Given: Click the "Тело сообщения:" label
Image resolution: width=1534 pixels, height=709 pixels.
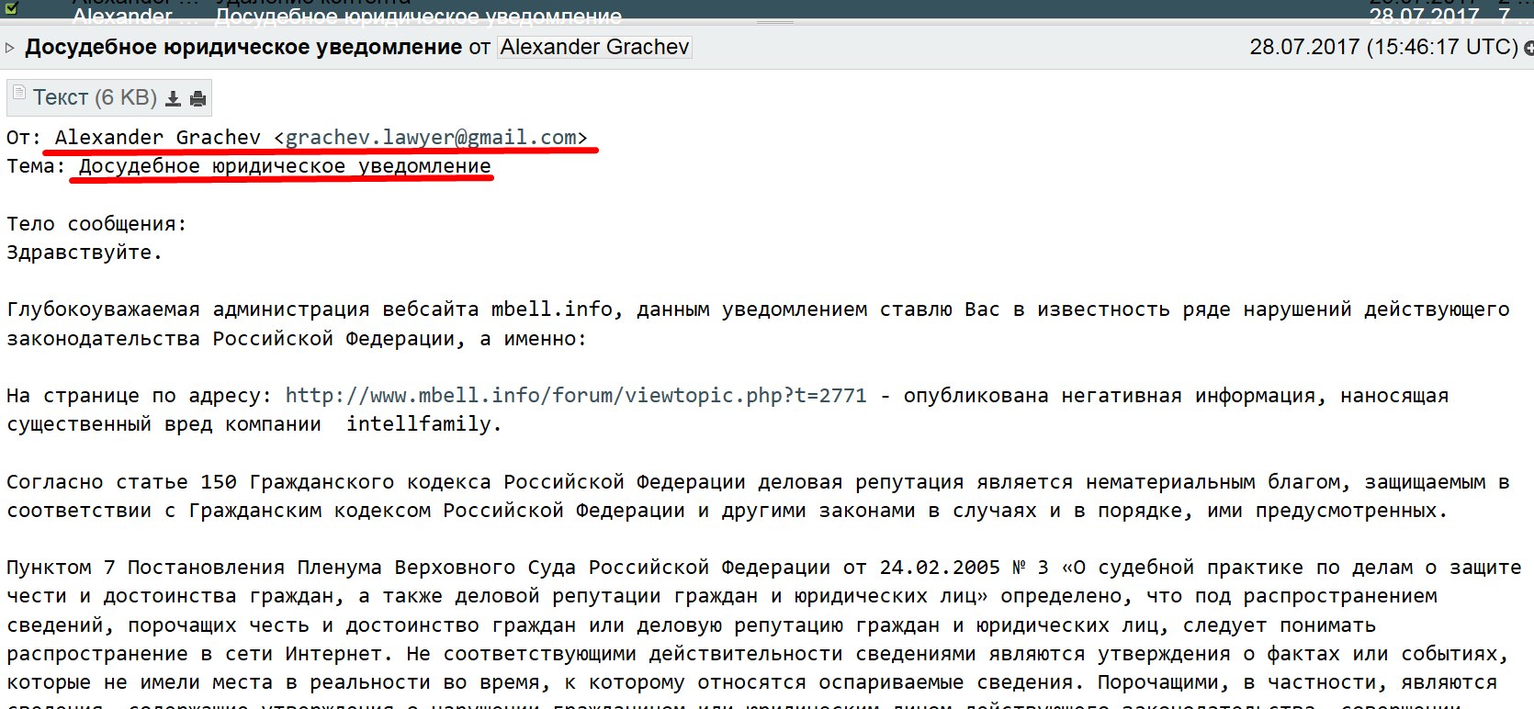Looking at the screenshot, I should coord(96,224).
